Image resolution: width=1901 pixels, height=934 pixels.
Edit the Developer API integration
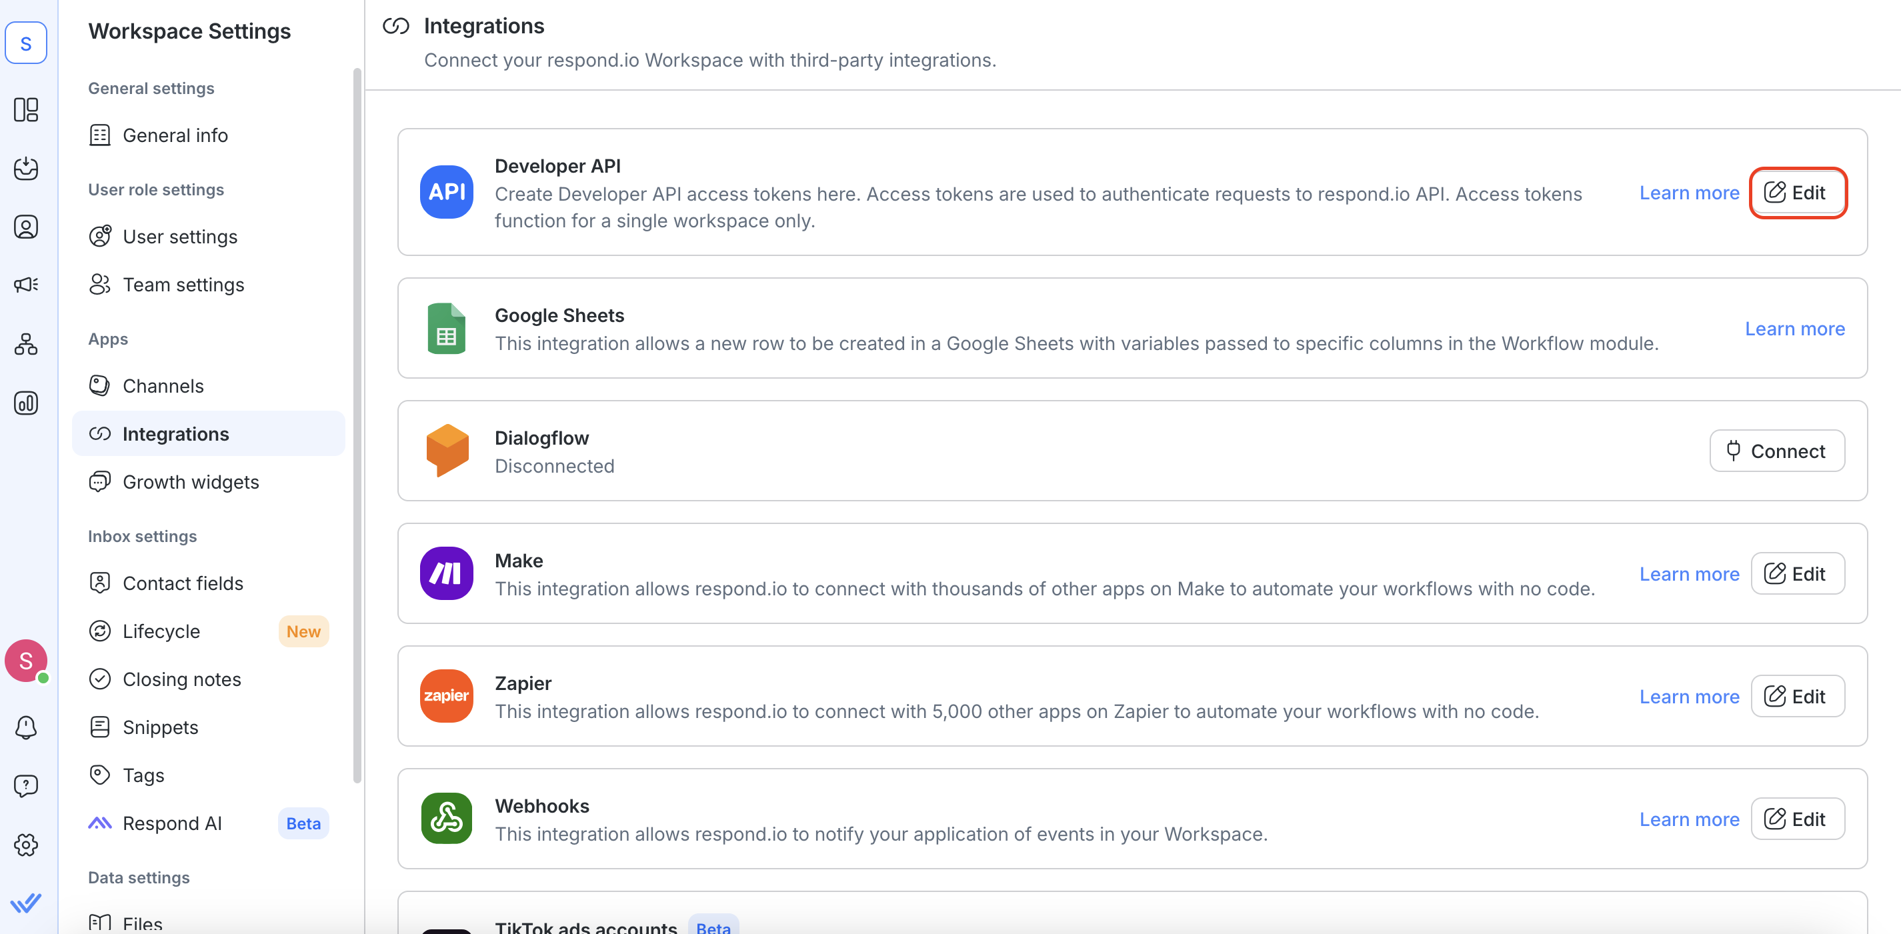1797,193
